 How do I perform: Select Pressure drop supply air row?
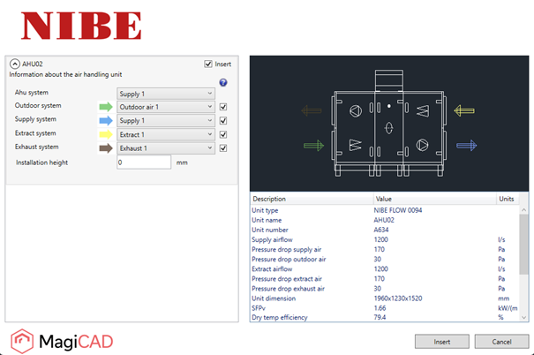click(x=385, y=249)
